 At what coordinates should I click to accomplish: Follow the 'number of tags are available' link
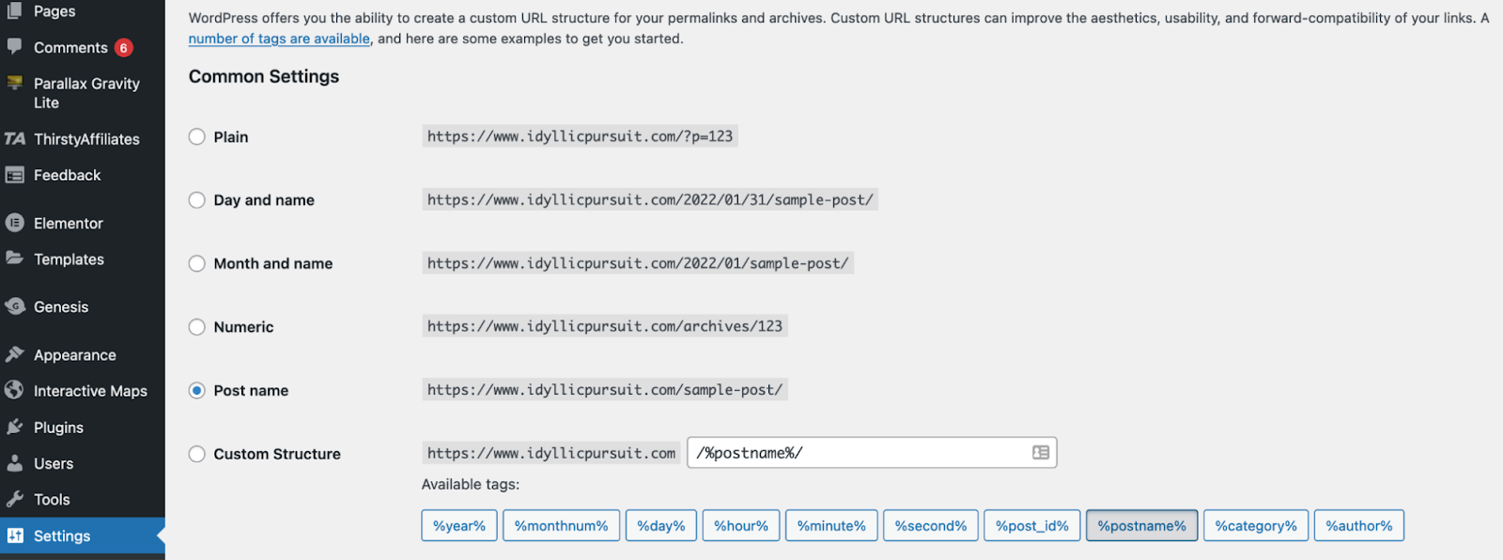click(279, 39)
